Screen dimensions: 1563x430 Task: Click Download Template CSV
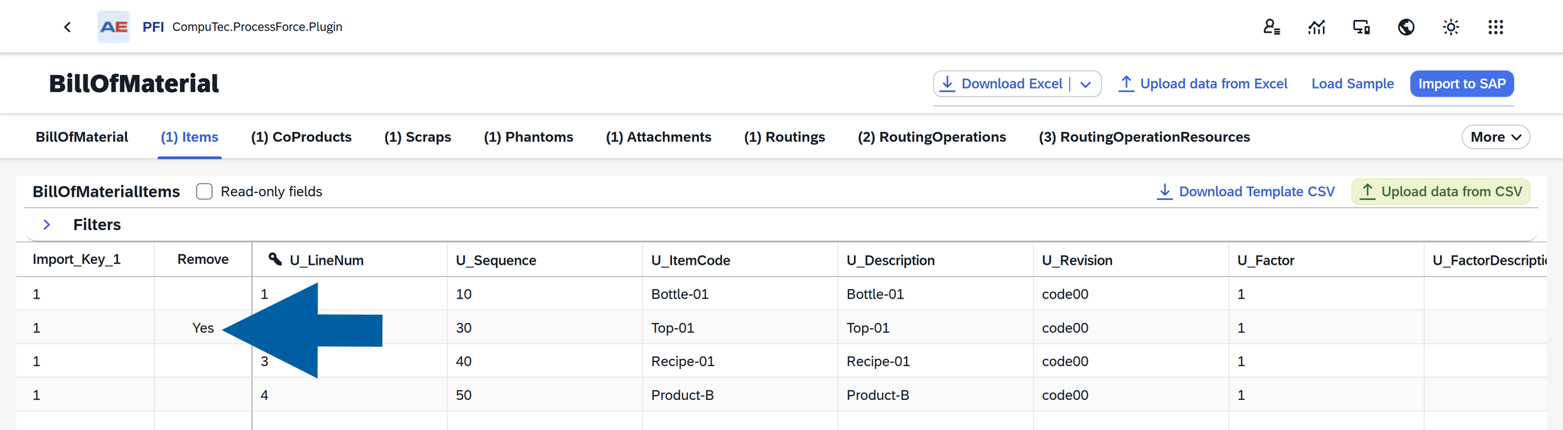(x=1246, y=192)
